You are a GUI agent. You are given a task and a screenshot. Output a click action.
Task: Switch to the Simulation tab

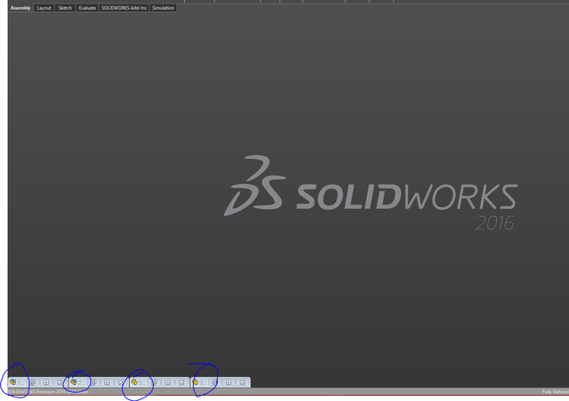163,8
